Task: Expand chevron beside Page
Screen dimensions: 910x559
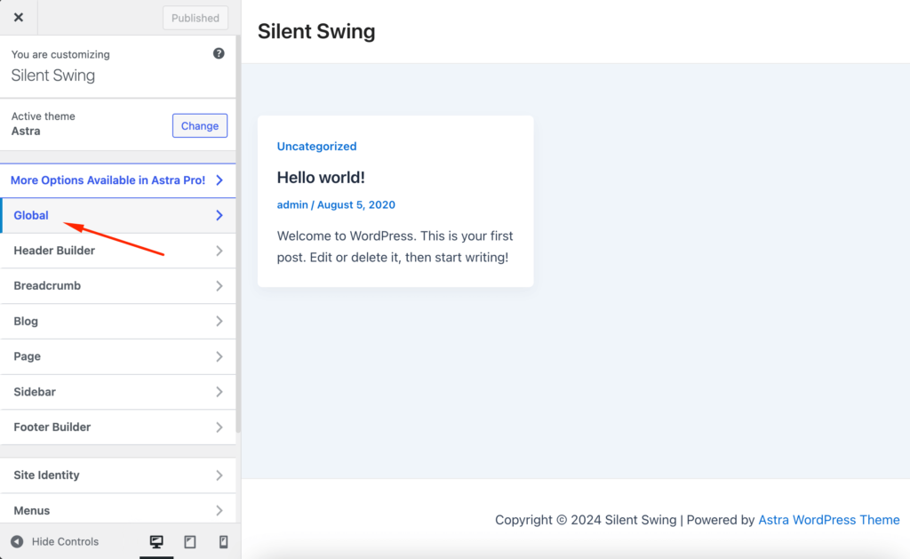Action: pyautogui.click(x=220, y=356)
